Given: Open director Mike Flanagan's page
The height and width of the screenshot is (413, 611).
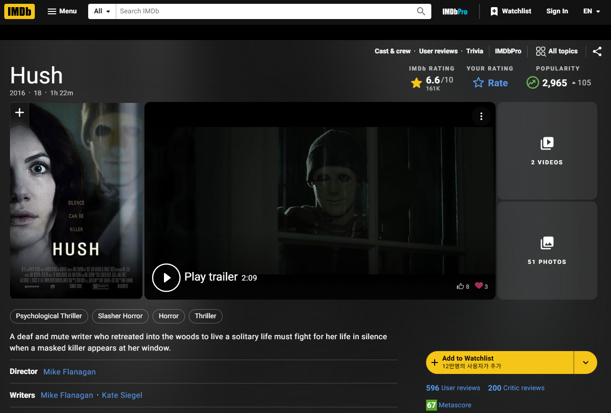Looking at the screenshot, I should (70, 372).
